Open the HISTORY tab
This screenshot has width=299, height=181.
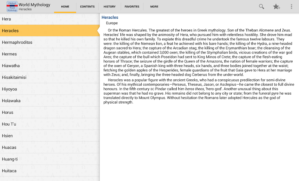click(x=110, y=6)
